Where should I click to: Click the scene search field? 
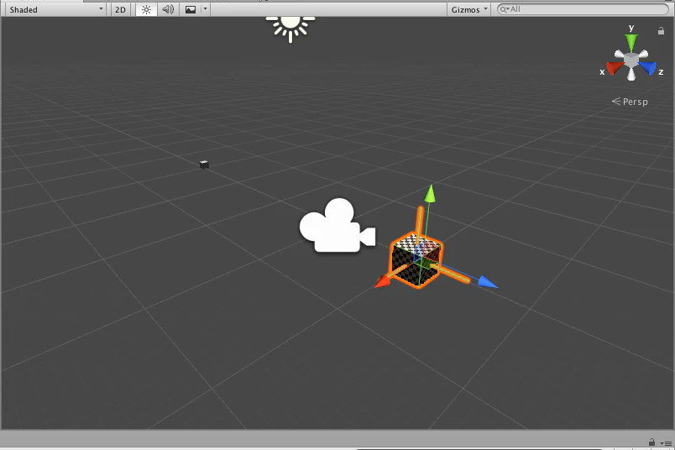(x=583, y=9)
